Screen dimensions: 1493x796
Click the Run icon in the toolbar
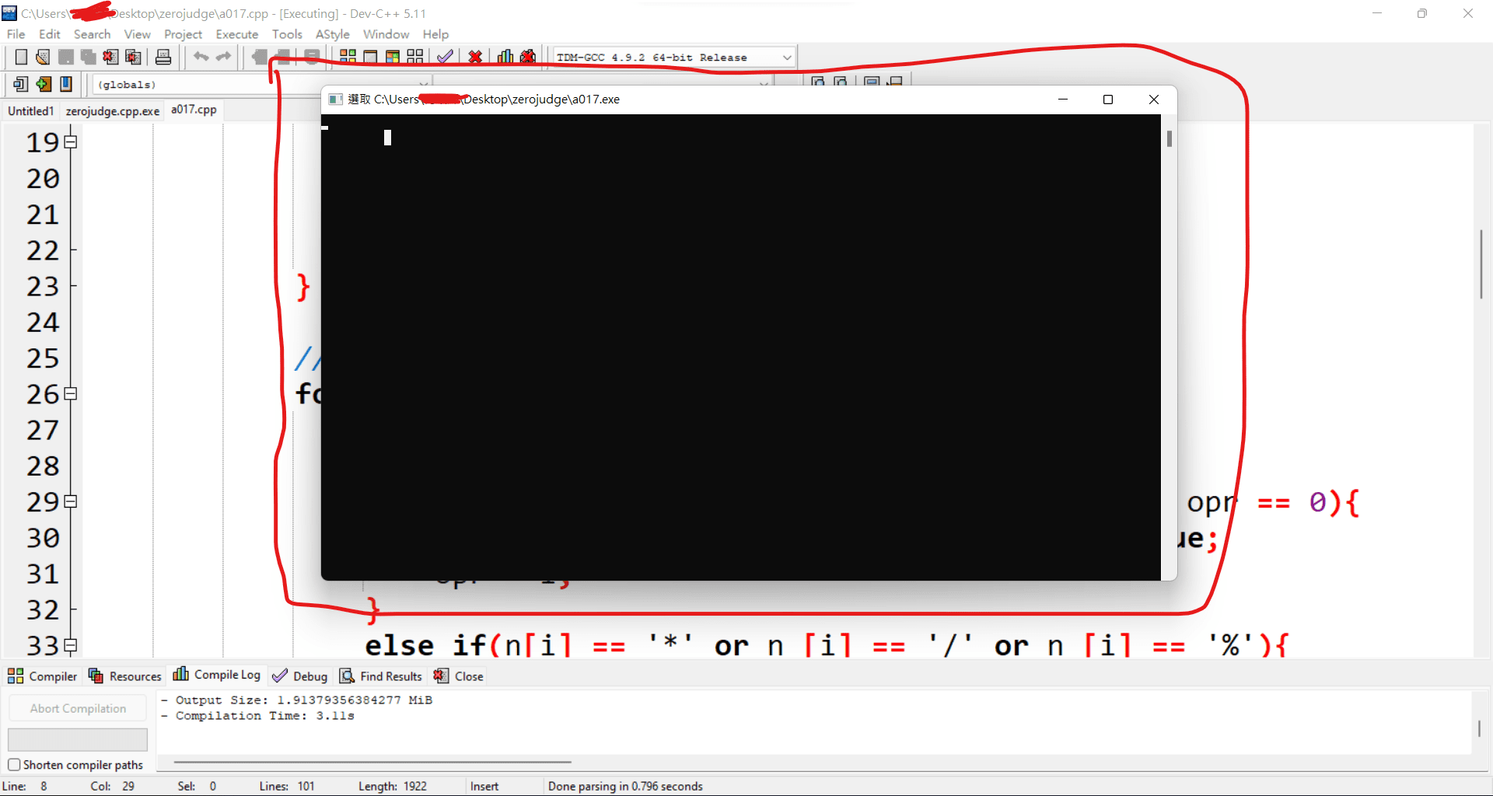pos(370,56)
